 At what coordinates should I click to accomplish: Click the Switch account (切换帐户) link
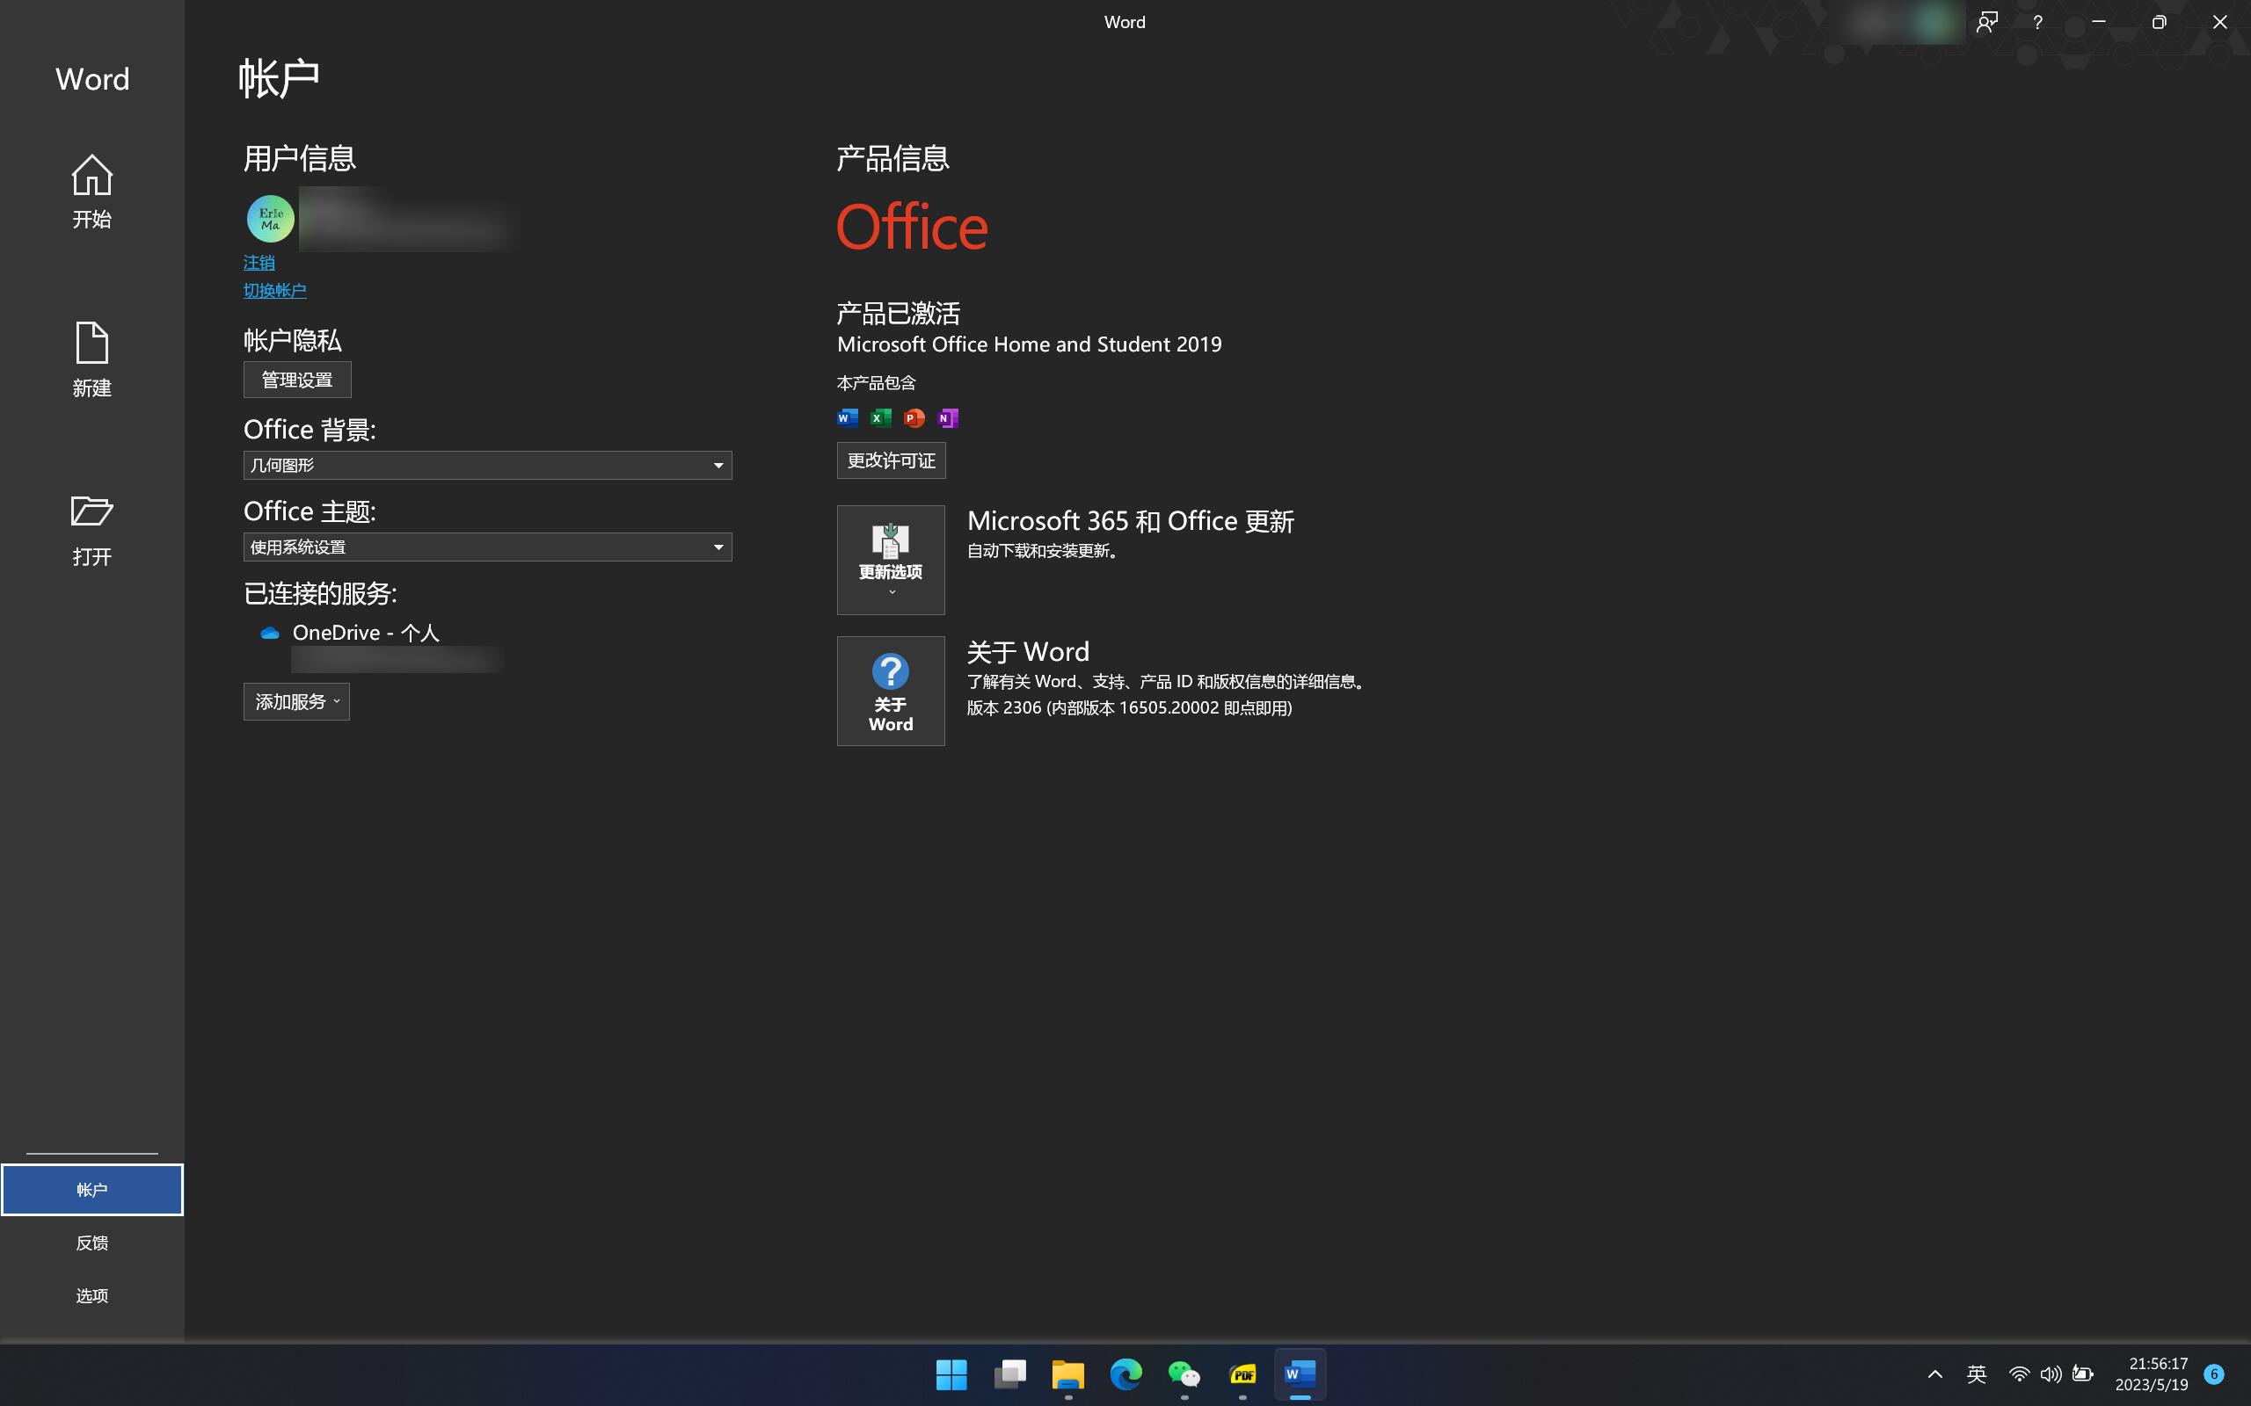pyautogui.click(x=274, y=290)
